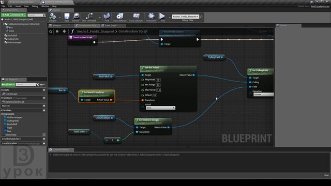This screenshot has width=331, height=186.
Task: Click Magnitude value field on Set Box Falloff
Action: pyautogui.click(x=158, y=80)
